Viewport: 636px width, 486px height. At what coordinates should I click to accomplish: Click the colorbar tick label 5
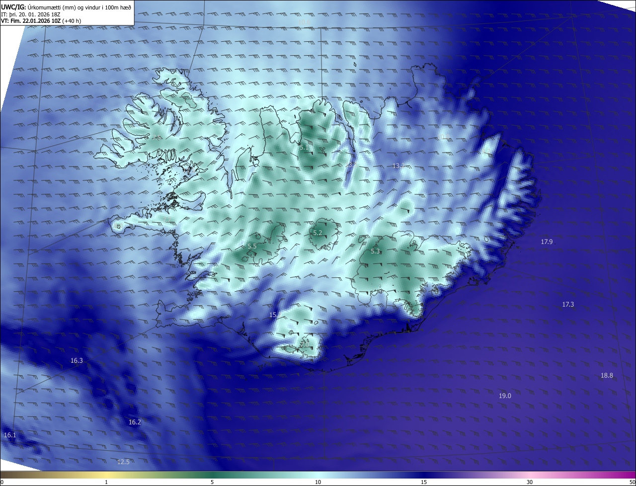[x=212, y=482]
